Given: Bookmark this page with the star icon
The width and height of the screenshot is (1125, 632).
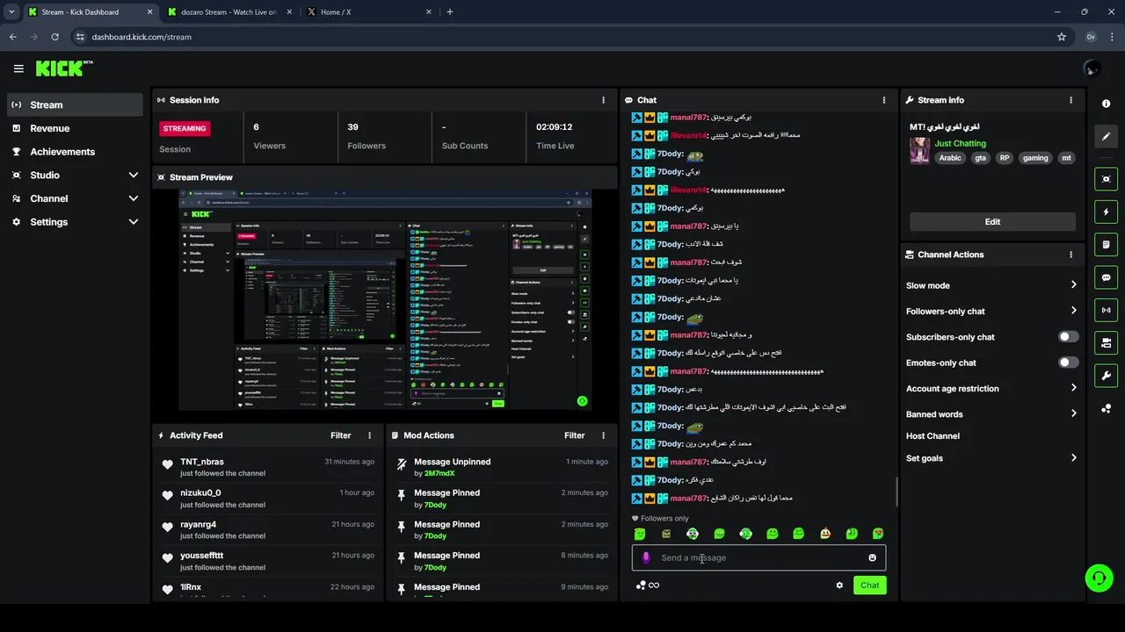Looking at the screenshot, I should pos(1062,37).
